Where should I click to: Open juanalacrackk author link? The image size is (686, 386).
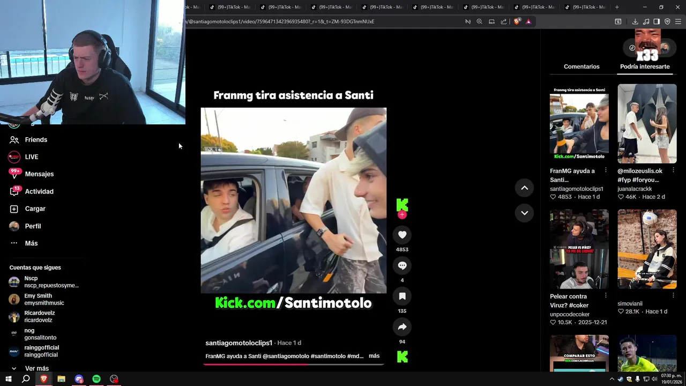tap(635, 189)
